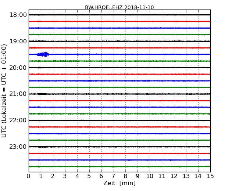Screen dimensions: 239x191
Task: Click the UTC Lokalzeit y-axis label
Action: tap(4, 91)
